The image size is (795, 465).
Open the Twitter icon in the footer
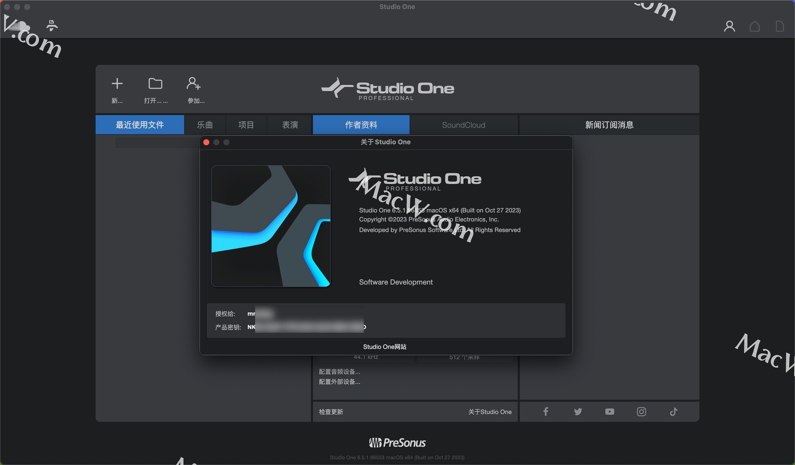point(577,412)
